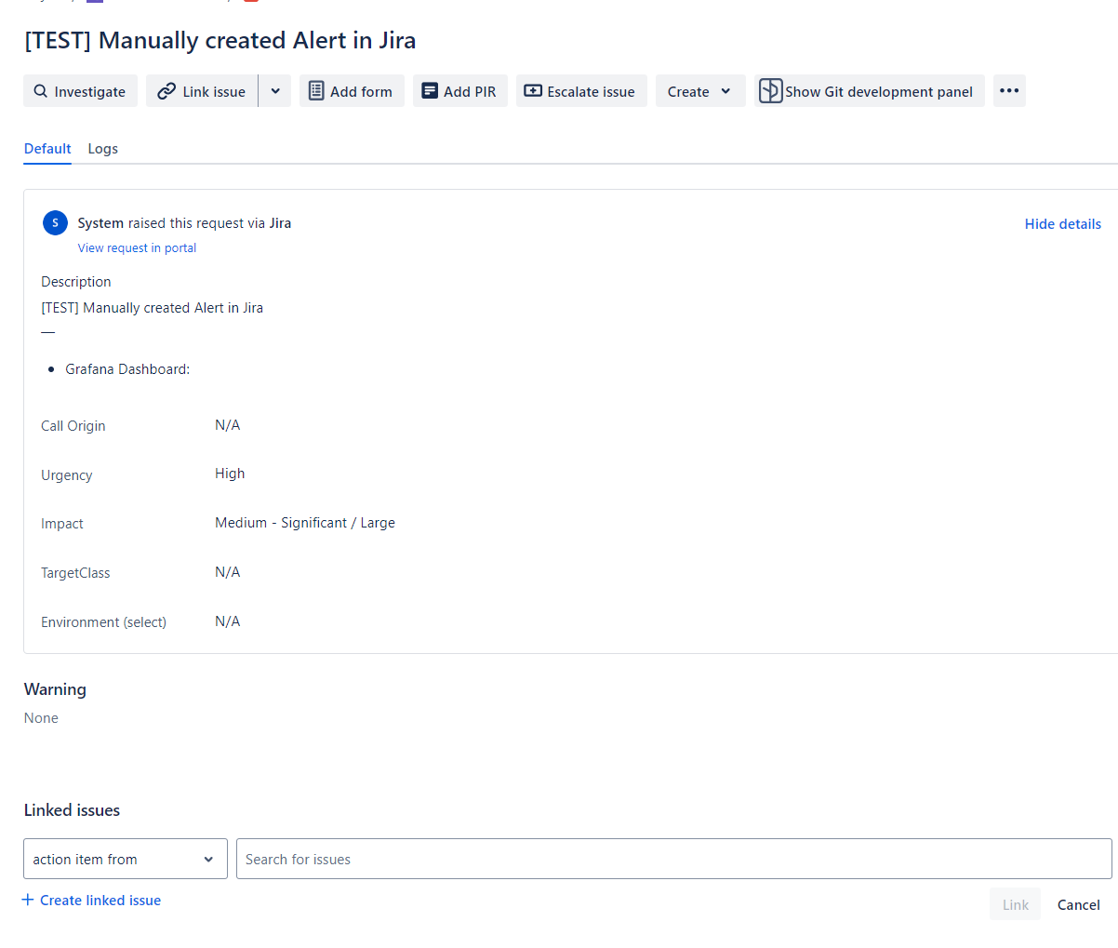Image resolution: width=1118 pixels, height=948 pixels.
Task: Expand the Link issue dropdown arrow
Action: tap(275, 91)
